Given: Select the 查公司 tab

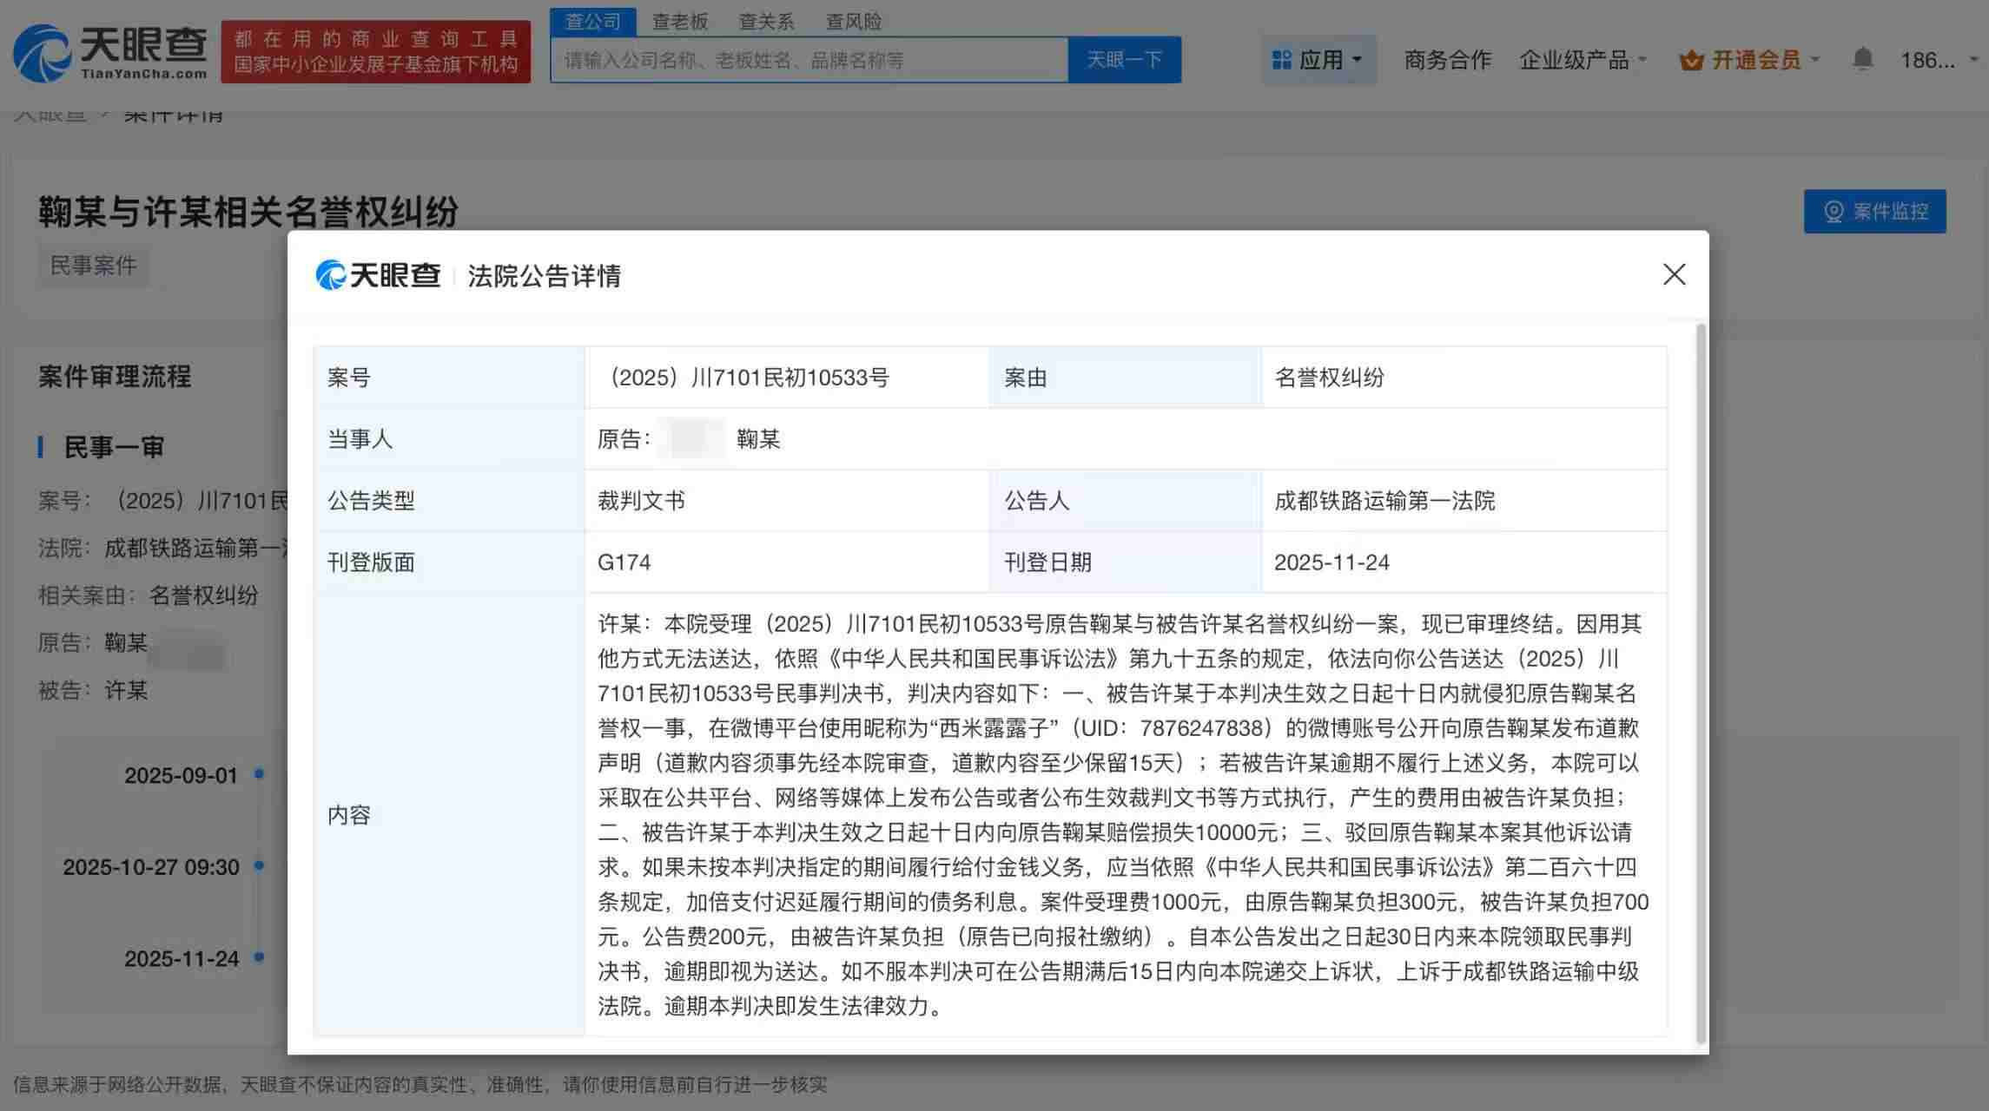Looking at the screenshot, I should point(593,21).
